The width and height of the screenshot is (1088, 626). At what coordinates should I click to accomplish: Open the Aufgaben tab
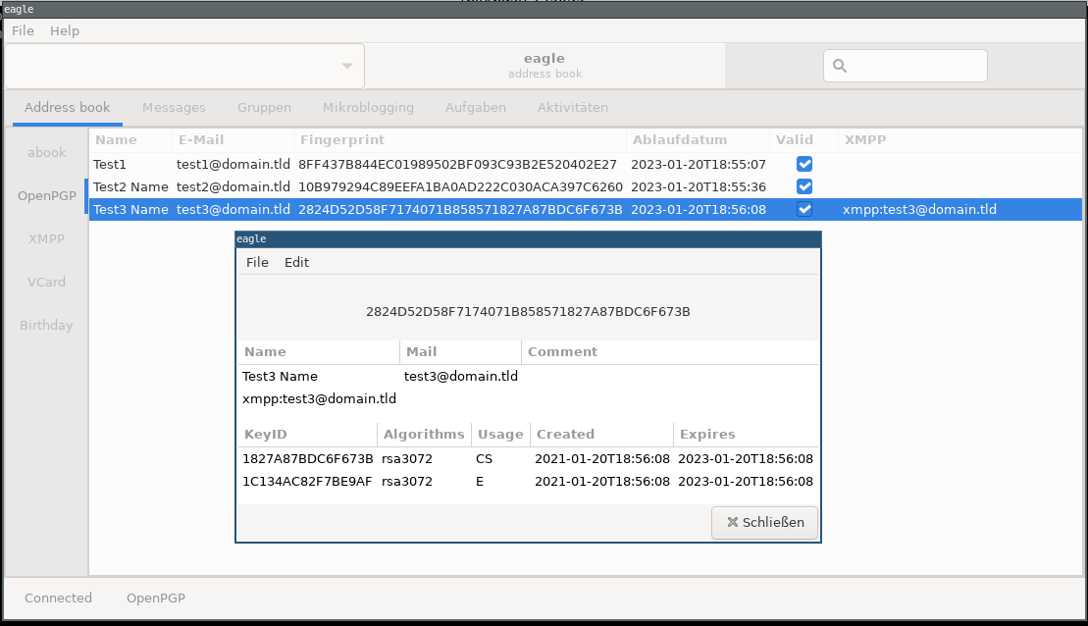[x=475, y=107]
